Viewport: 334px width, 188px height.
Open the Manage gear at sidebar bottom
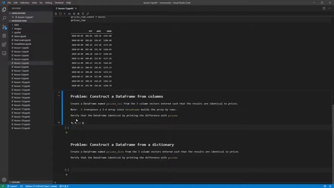pos(4,180)
